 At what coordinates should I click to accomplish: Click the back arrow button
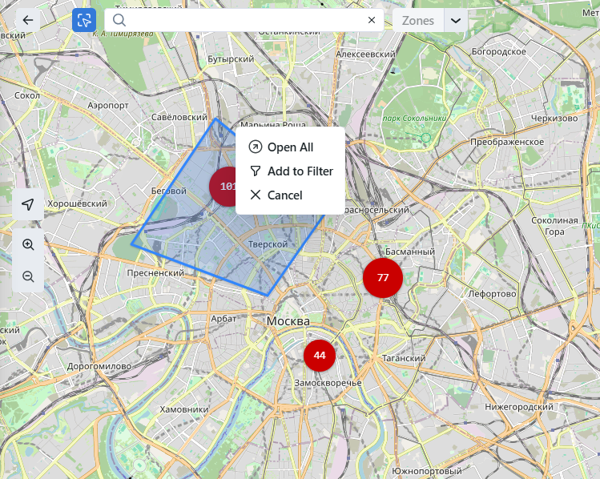(28, 21)
